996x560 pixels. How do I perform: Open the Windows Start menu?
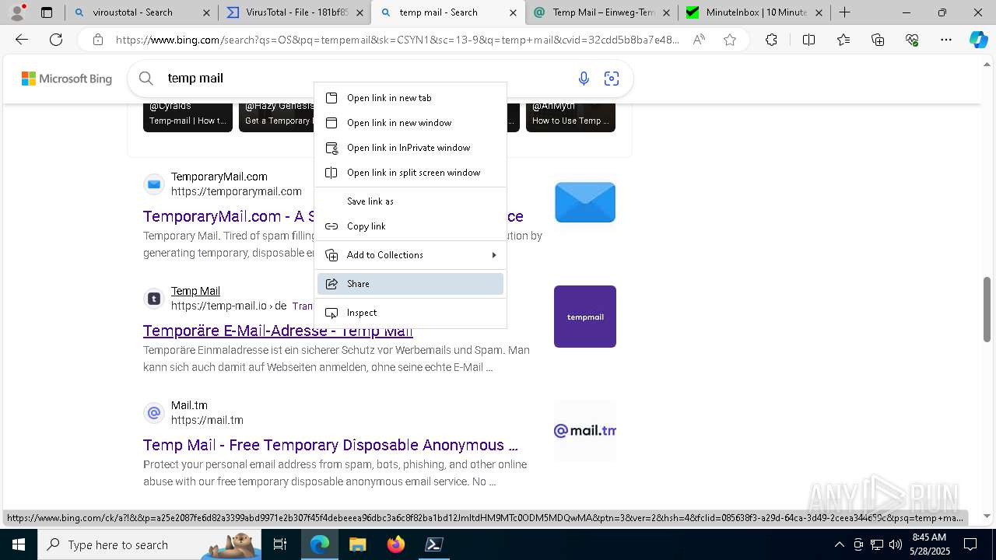tap(18, 544)
